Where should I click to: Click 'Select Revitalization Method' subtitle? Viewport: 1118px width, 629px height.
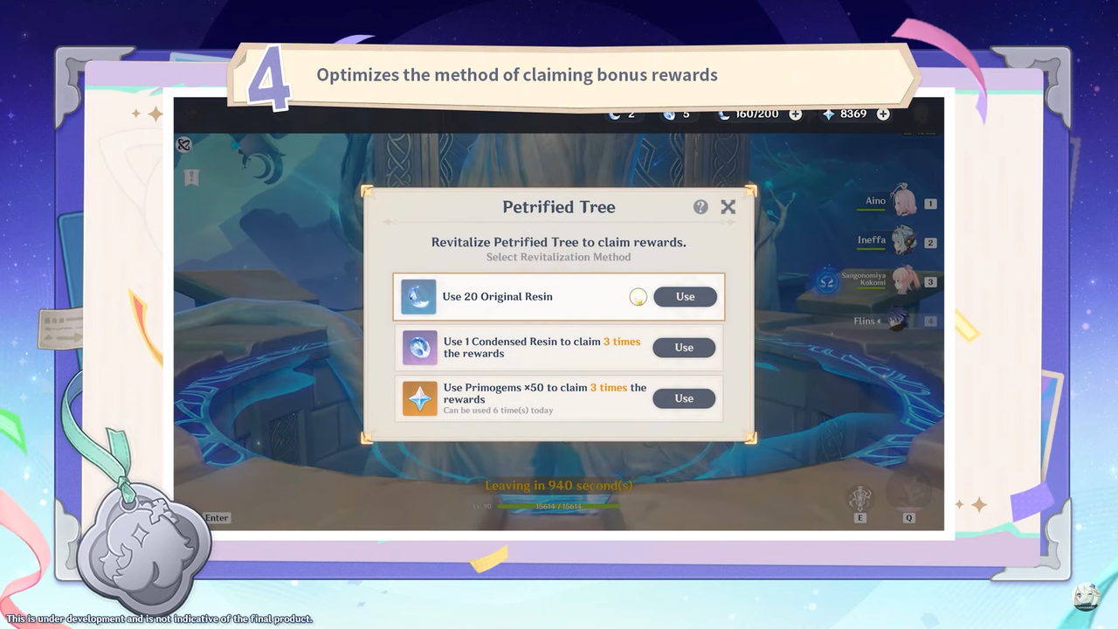click(558, 258)
